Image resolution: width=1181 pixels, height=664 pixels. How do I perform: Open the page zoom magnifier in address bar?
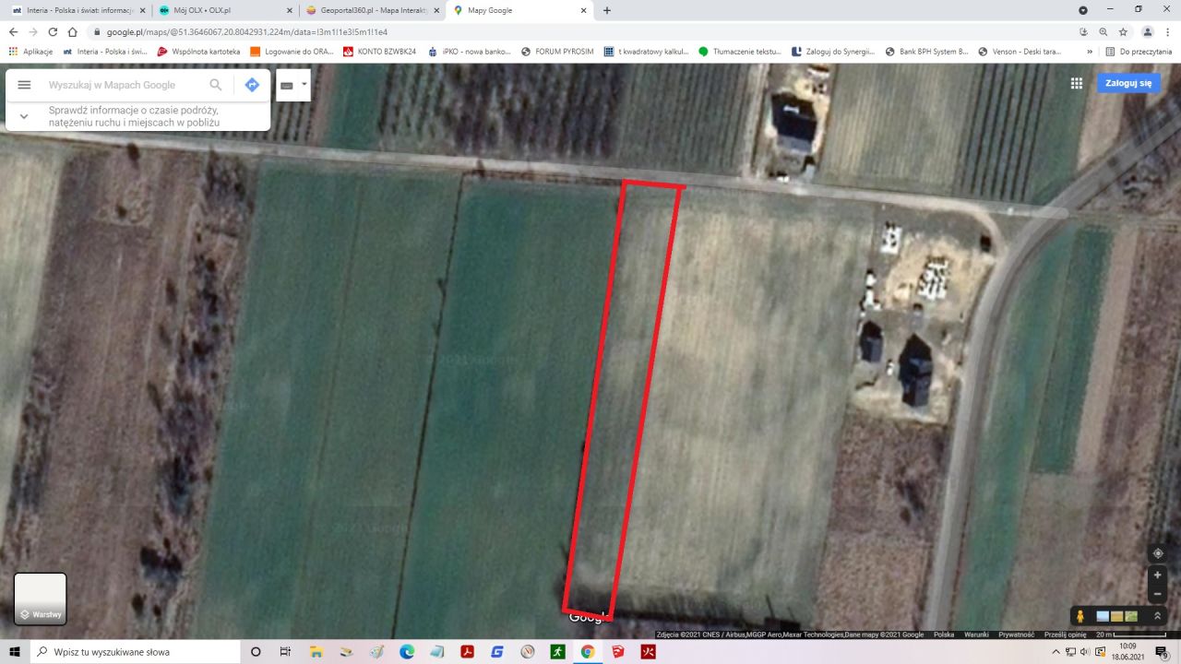pyautogui.click(x=1103, y=31)
